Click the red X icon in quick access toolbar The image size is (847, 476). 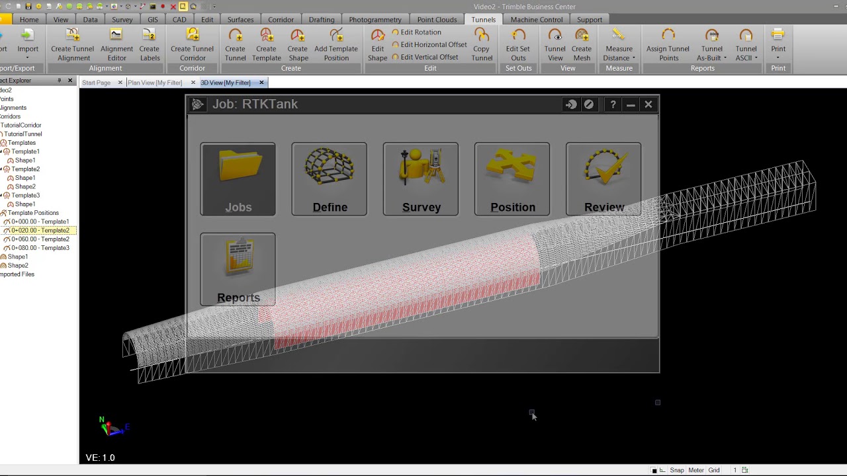tap(173, 7)
